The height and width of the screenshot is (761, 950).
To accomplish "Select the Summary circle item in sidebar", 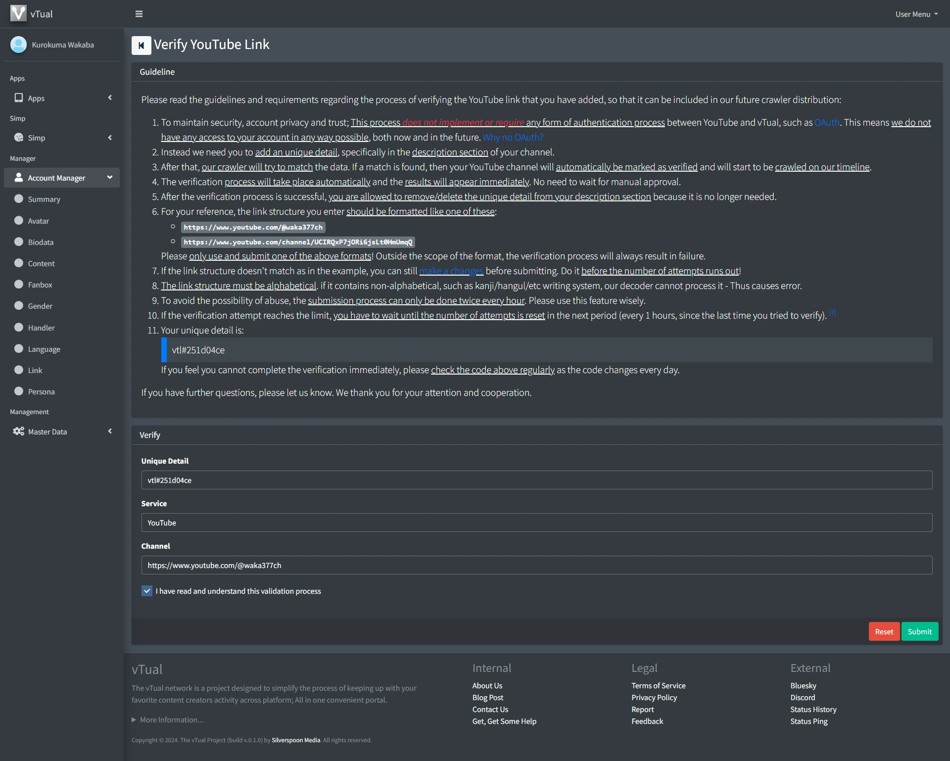I will pos(19,199).
